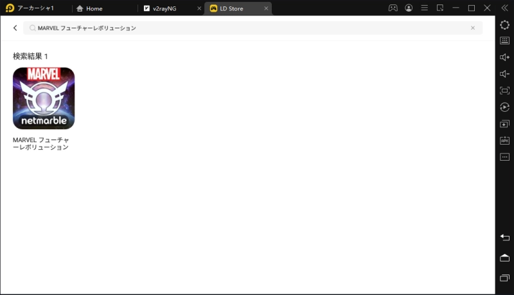Tap the Android home button in sidebar

(x=504, y=258)
